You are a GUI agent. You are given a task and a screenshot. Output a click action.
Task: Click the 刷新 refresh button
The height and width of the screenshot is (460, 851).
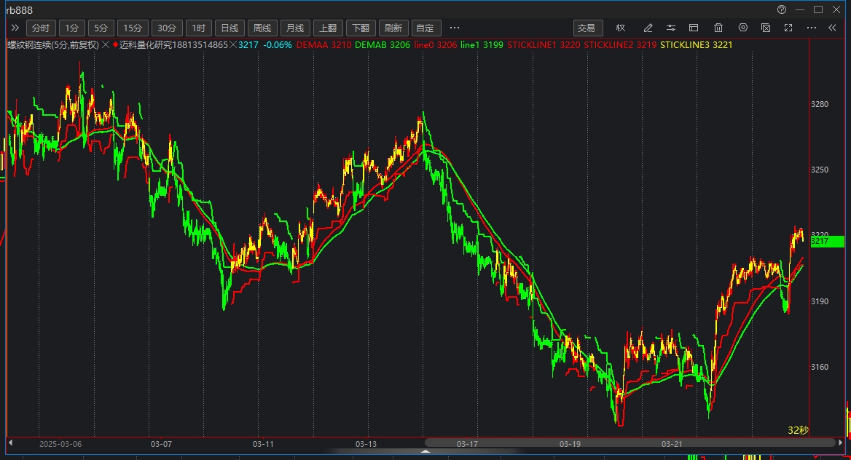(393, 28)
